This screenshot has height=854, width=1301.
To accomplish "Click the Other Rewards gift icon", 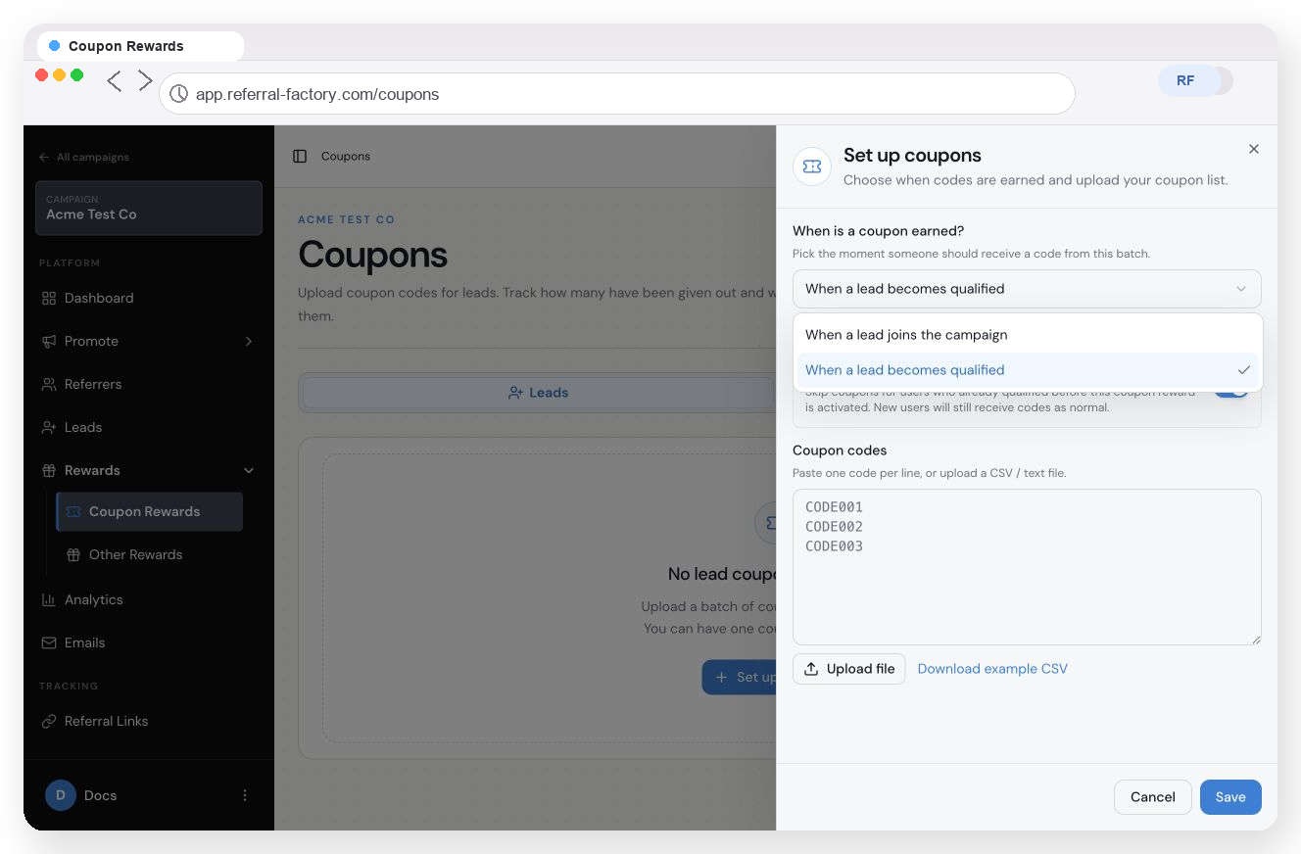I will coord(73,554).
